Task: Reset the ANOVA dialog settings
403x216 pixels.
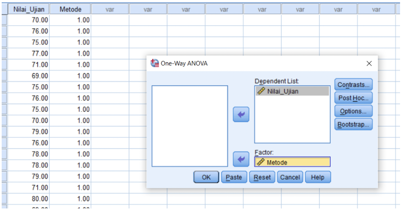Action: [262, 177]
